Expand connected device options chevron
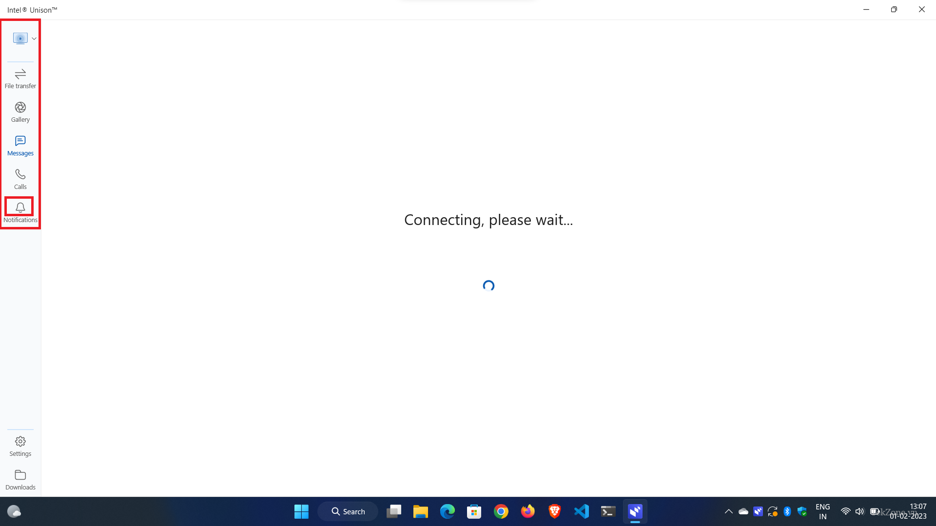The width and height of the screenshot is (936, 526). pyautogui.click(x=34, y=38)
